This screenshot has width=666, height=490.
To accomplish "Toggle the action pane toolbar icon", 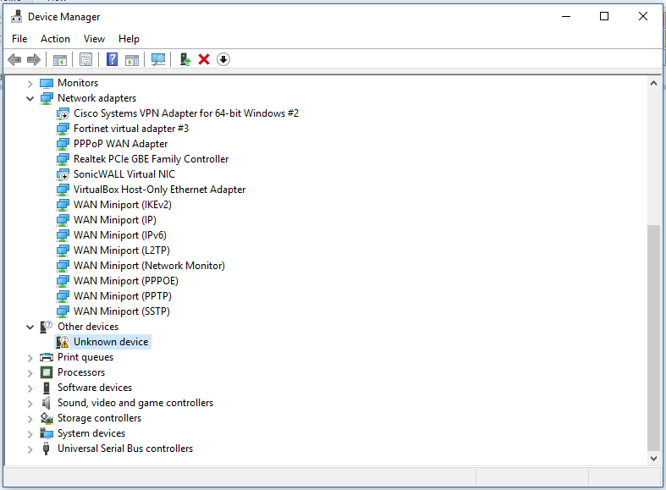I will point(132,60).
